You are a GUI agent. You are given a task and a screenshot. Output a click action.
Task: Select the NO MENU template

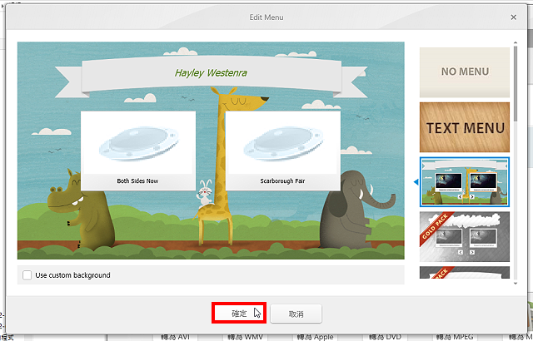click(465, 72)
